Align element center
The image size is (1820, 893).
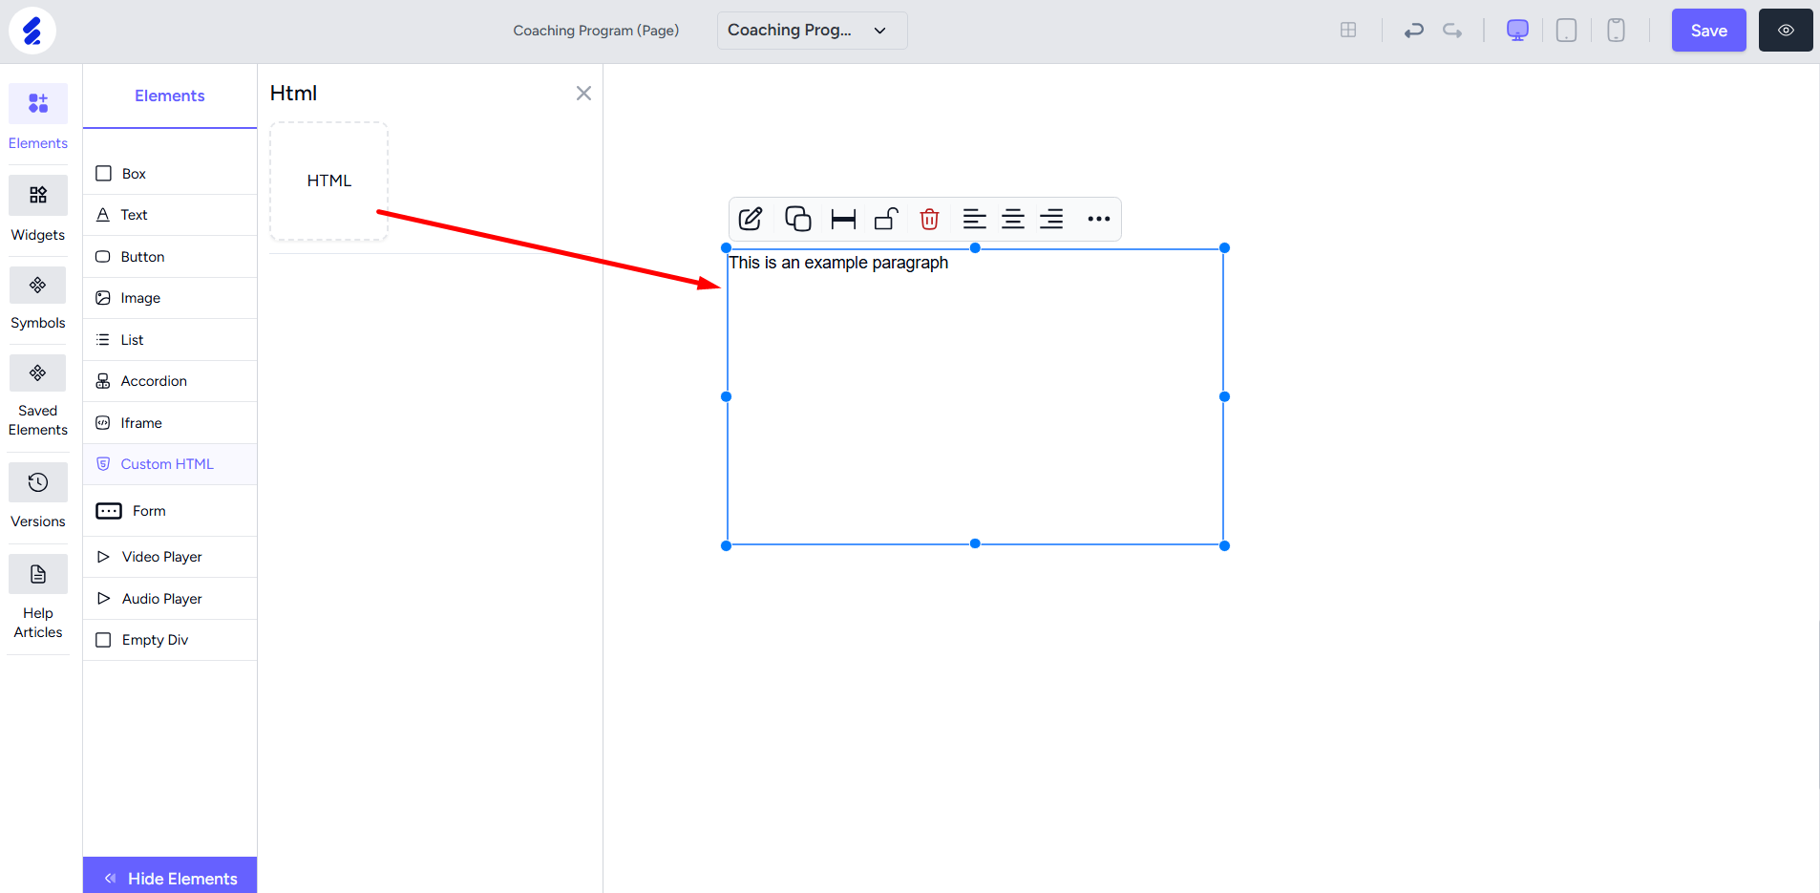[x=1013, y=219]
